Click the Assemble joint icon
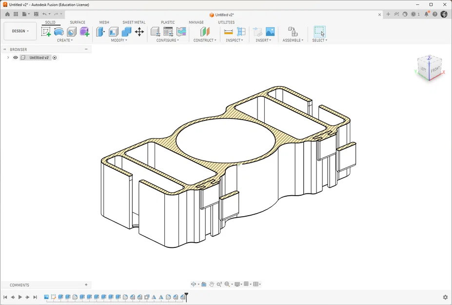This screenshot has width=452, height=305. (293, 31)
